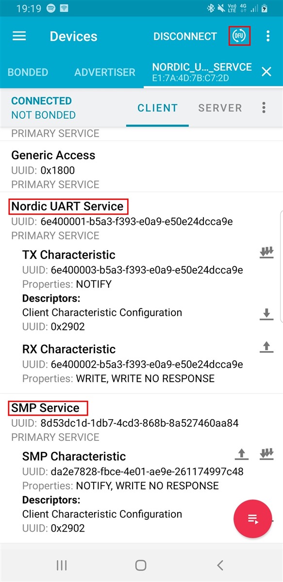Switch to the ADVERTISER tab
The image size is (283, 582).
click(x=105, y=72)
